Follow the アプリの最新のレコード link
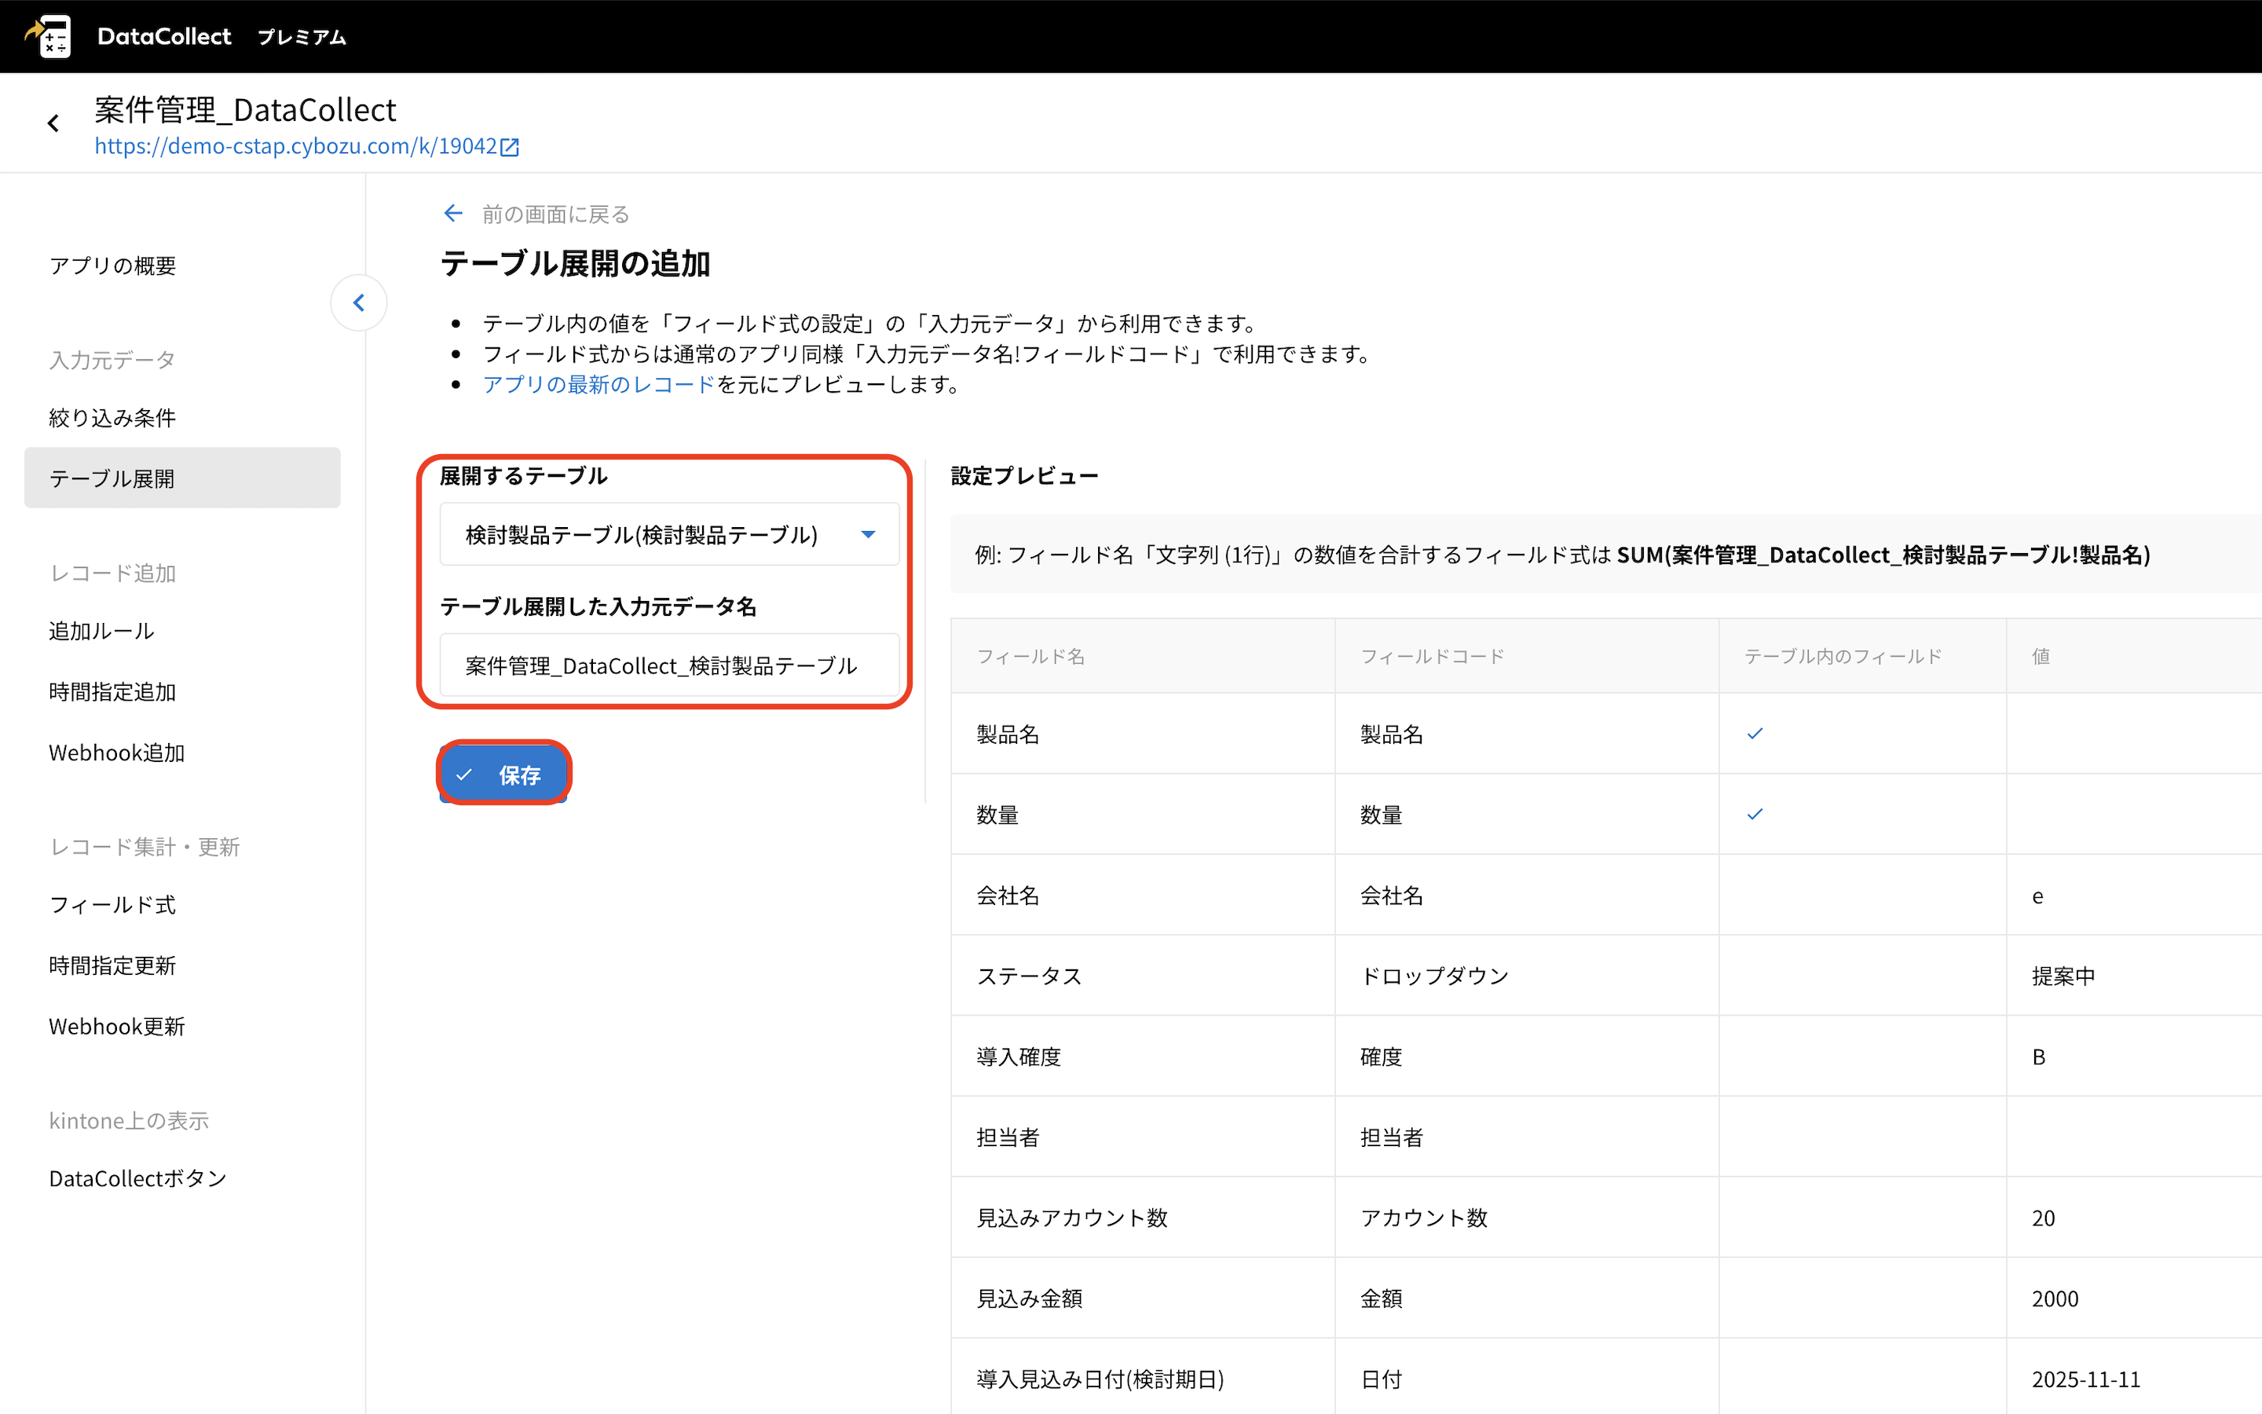The image size is (2262, 1414). 598,384
